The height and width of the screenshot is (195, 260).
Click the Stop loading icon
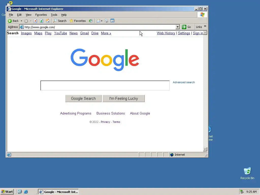click(35, 21)
